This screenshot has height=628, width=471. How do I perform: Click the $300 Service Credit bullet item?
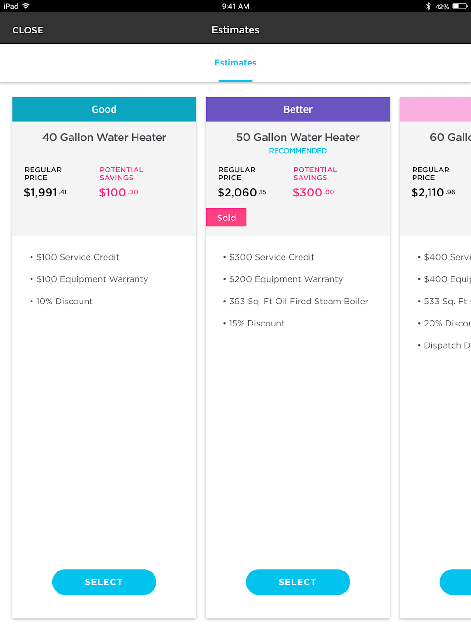click(272, 257)
